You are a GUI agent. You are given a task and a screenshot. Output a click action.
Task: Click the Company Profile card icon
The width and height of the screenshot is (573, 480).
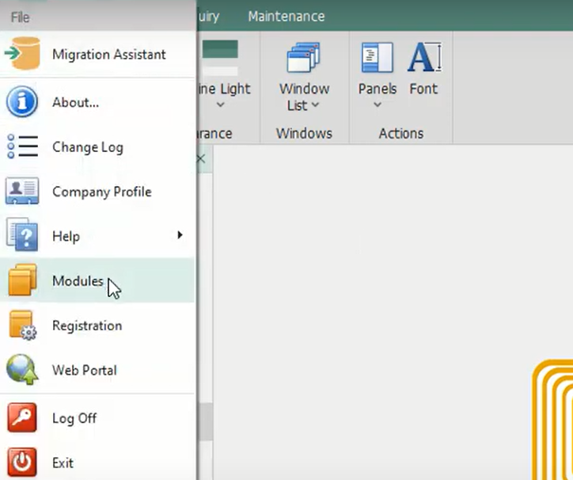click(22, 191)
